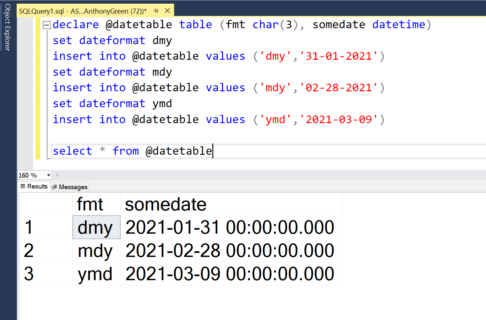The image size is (486, 320).
Task: Select all results via the grid's top-left corner cell
Action: (x=46, y=204)
